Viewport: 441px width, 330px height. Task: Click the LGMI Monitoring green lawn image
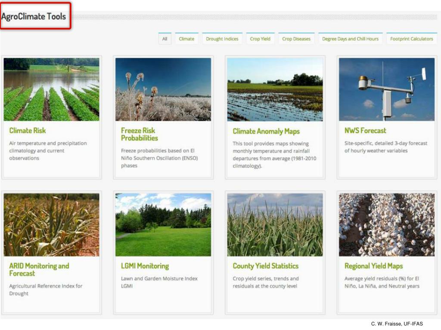163,225
